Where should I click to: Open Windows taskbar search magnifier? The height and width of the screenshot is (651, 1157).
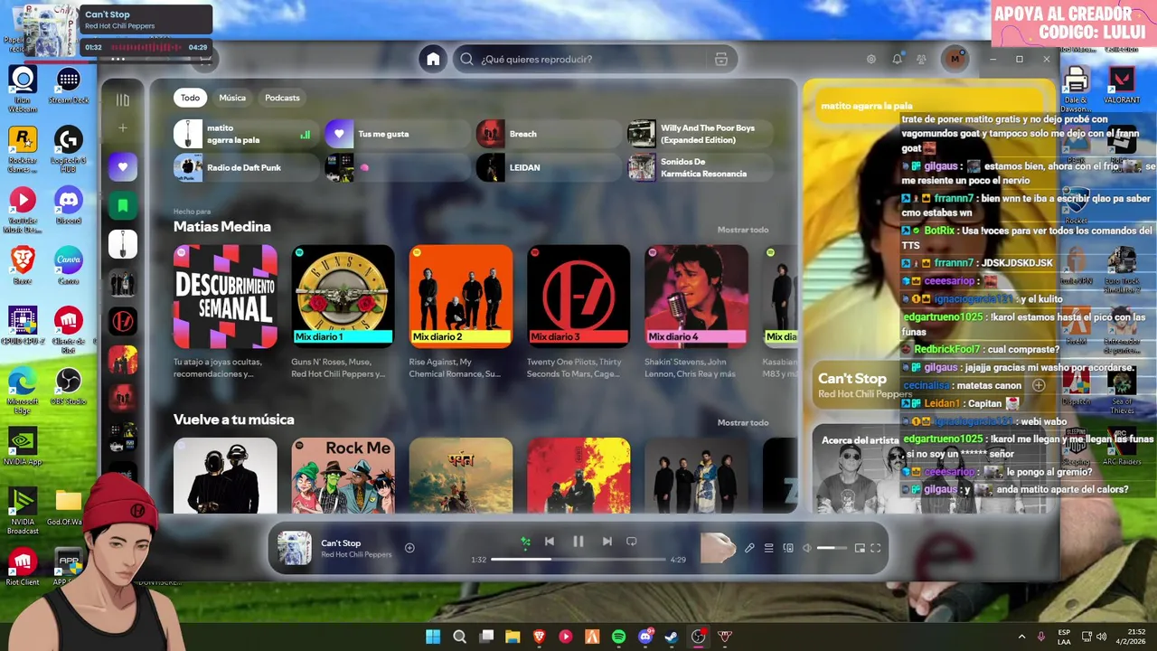tap(459, 637)
